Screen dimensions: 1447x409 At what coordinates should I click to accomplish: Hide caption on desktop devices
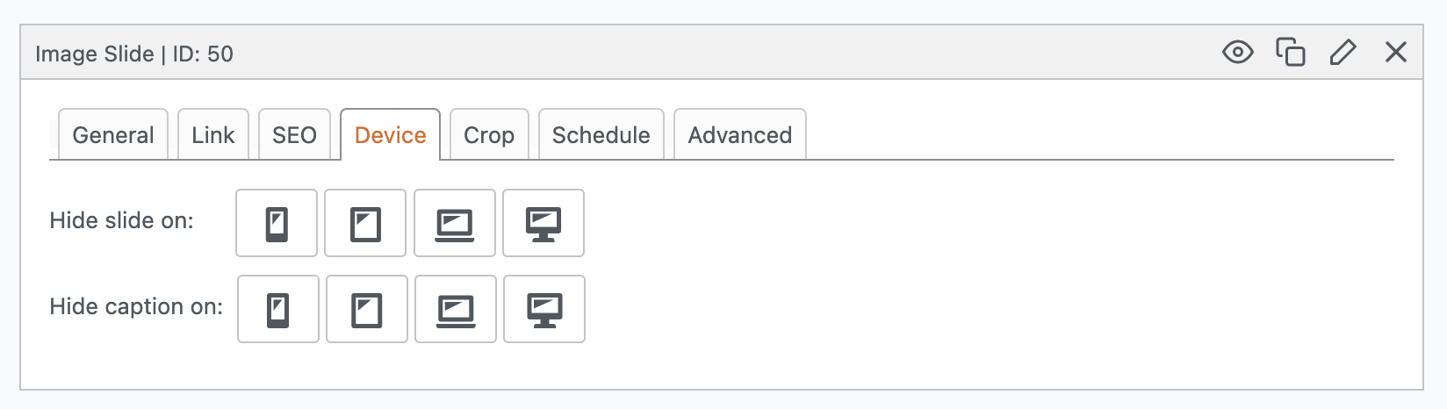click(544, 310)
